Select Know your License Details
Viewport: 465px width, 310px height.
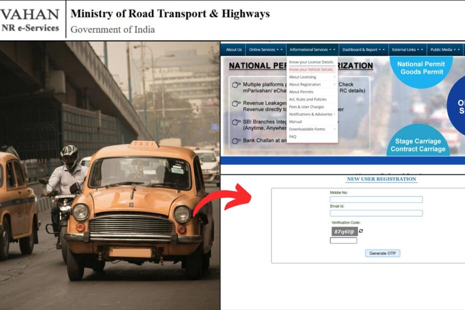coord(311,62)
